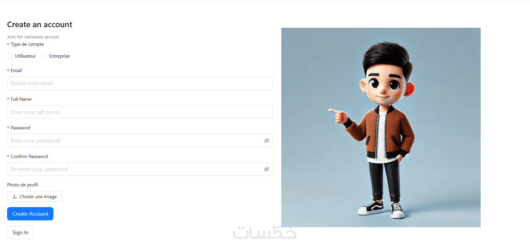This screenshot has height=244, width=530.
Task: Click the Photo de profil label
Action: point(22,185)
